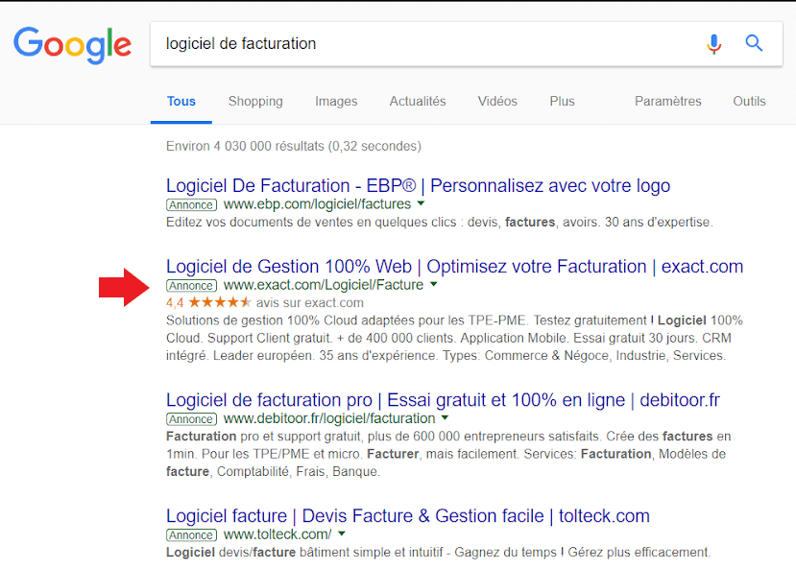Open the tolteck.com Logiciel facture result

click(408, 516)
